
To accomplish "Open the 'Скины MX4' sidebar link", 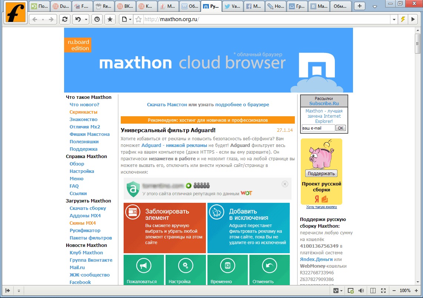I will pos(83,223).
